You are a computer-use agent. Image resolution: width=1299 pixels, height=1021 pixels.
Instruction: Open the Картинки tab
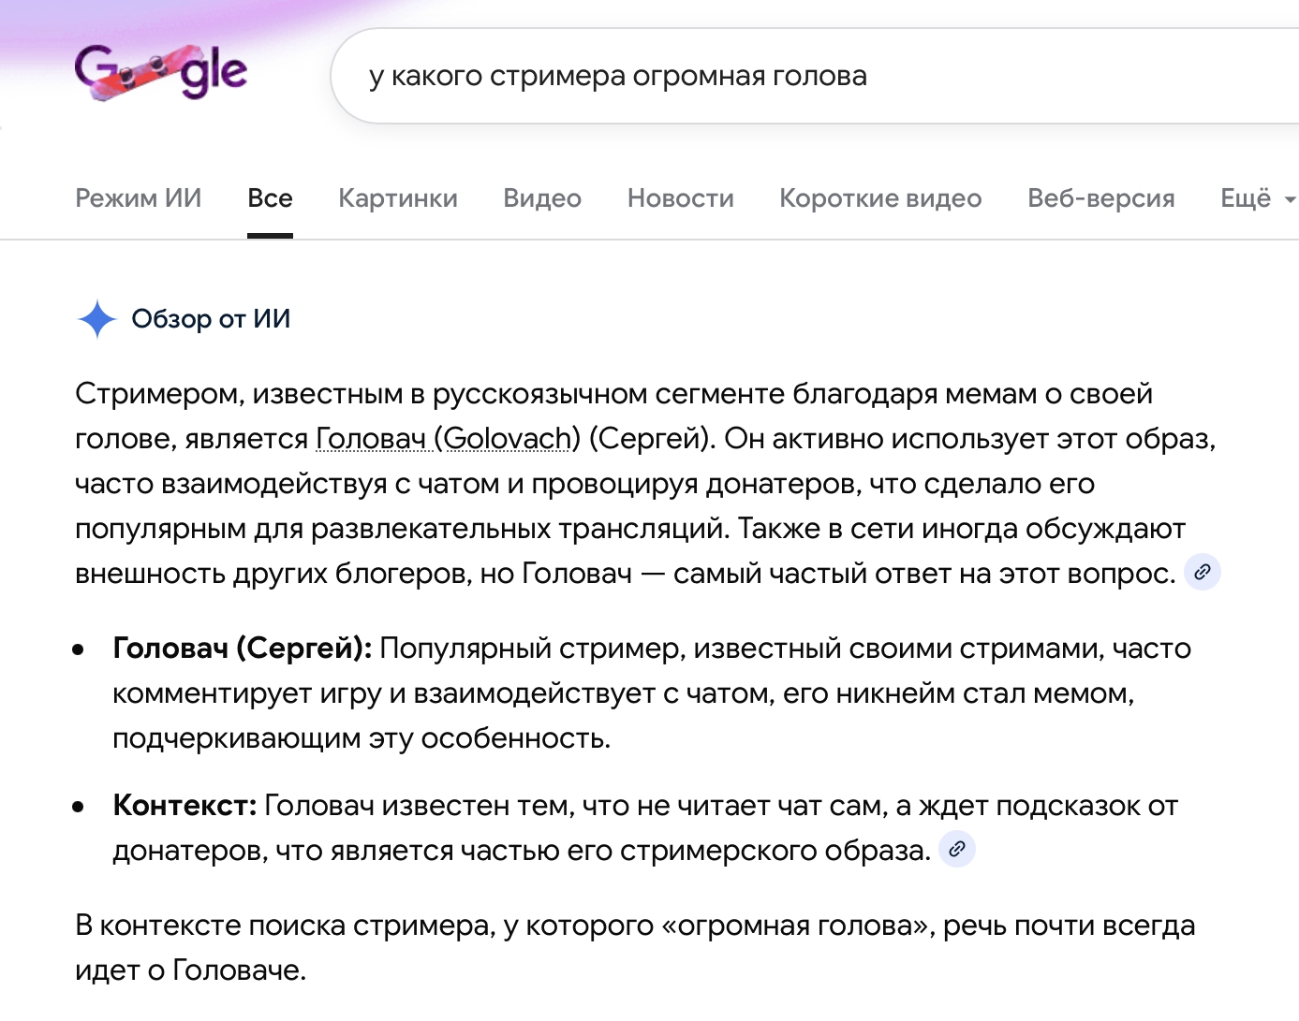click(397, 198)
